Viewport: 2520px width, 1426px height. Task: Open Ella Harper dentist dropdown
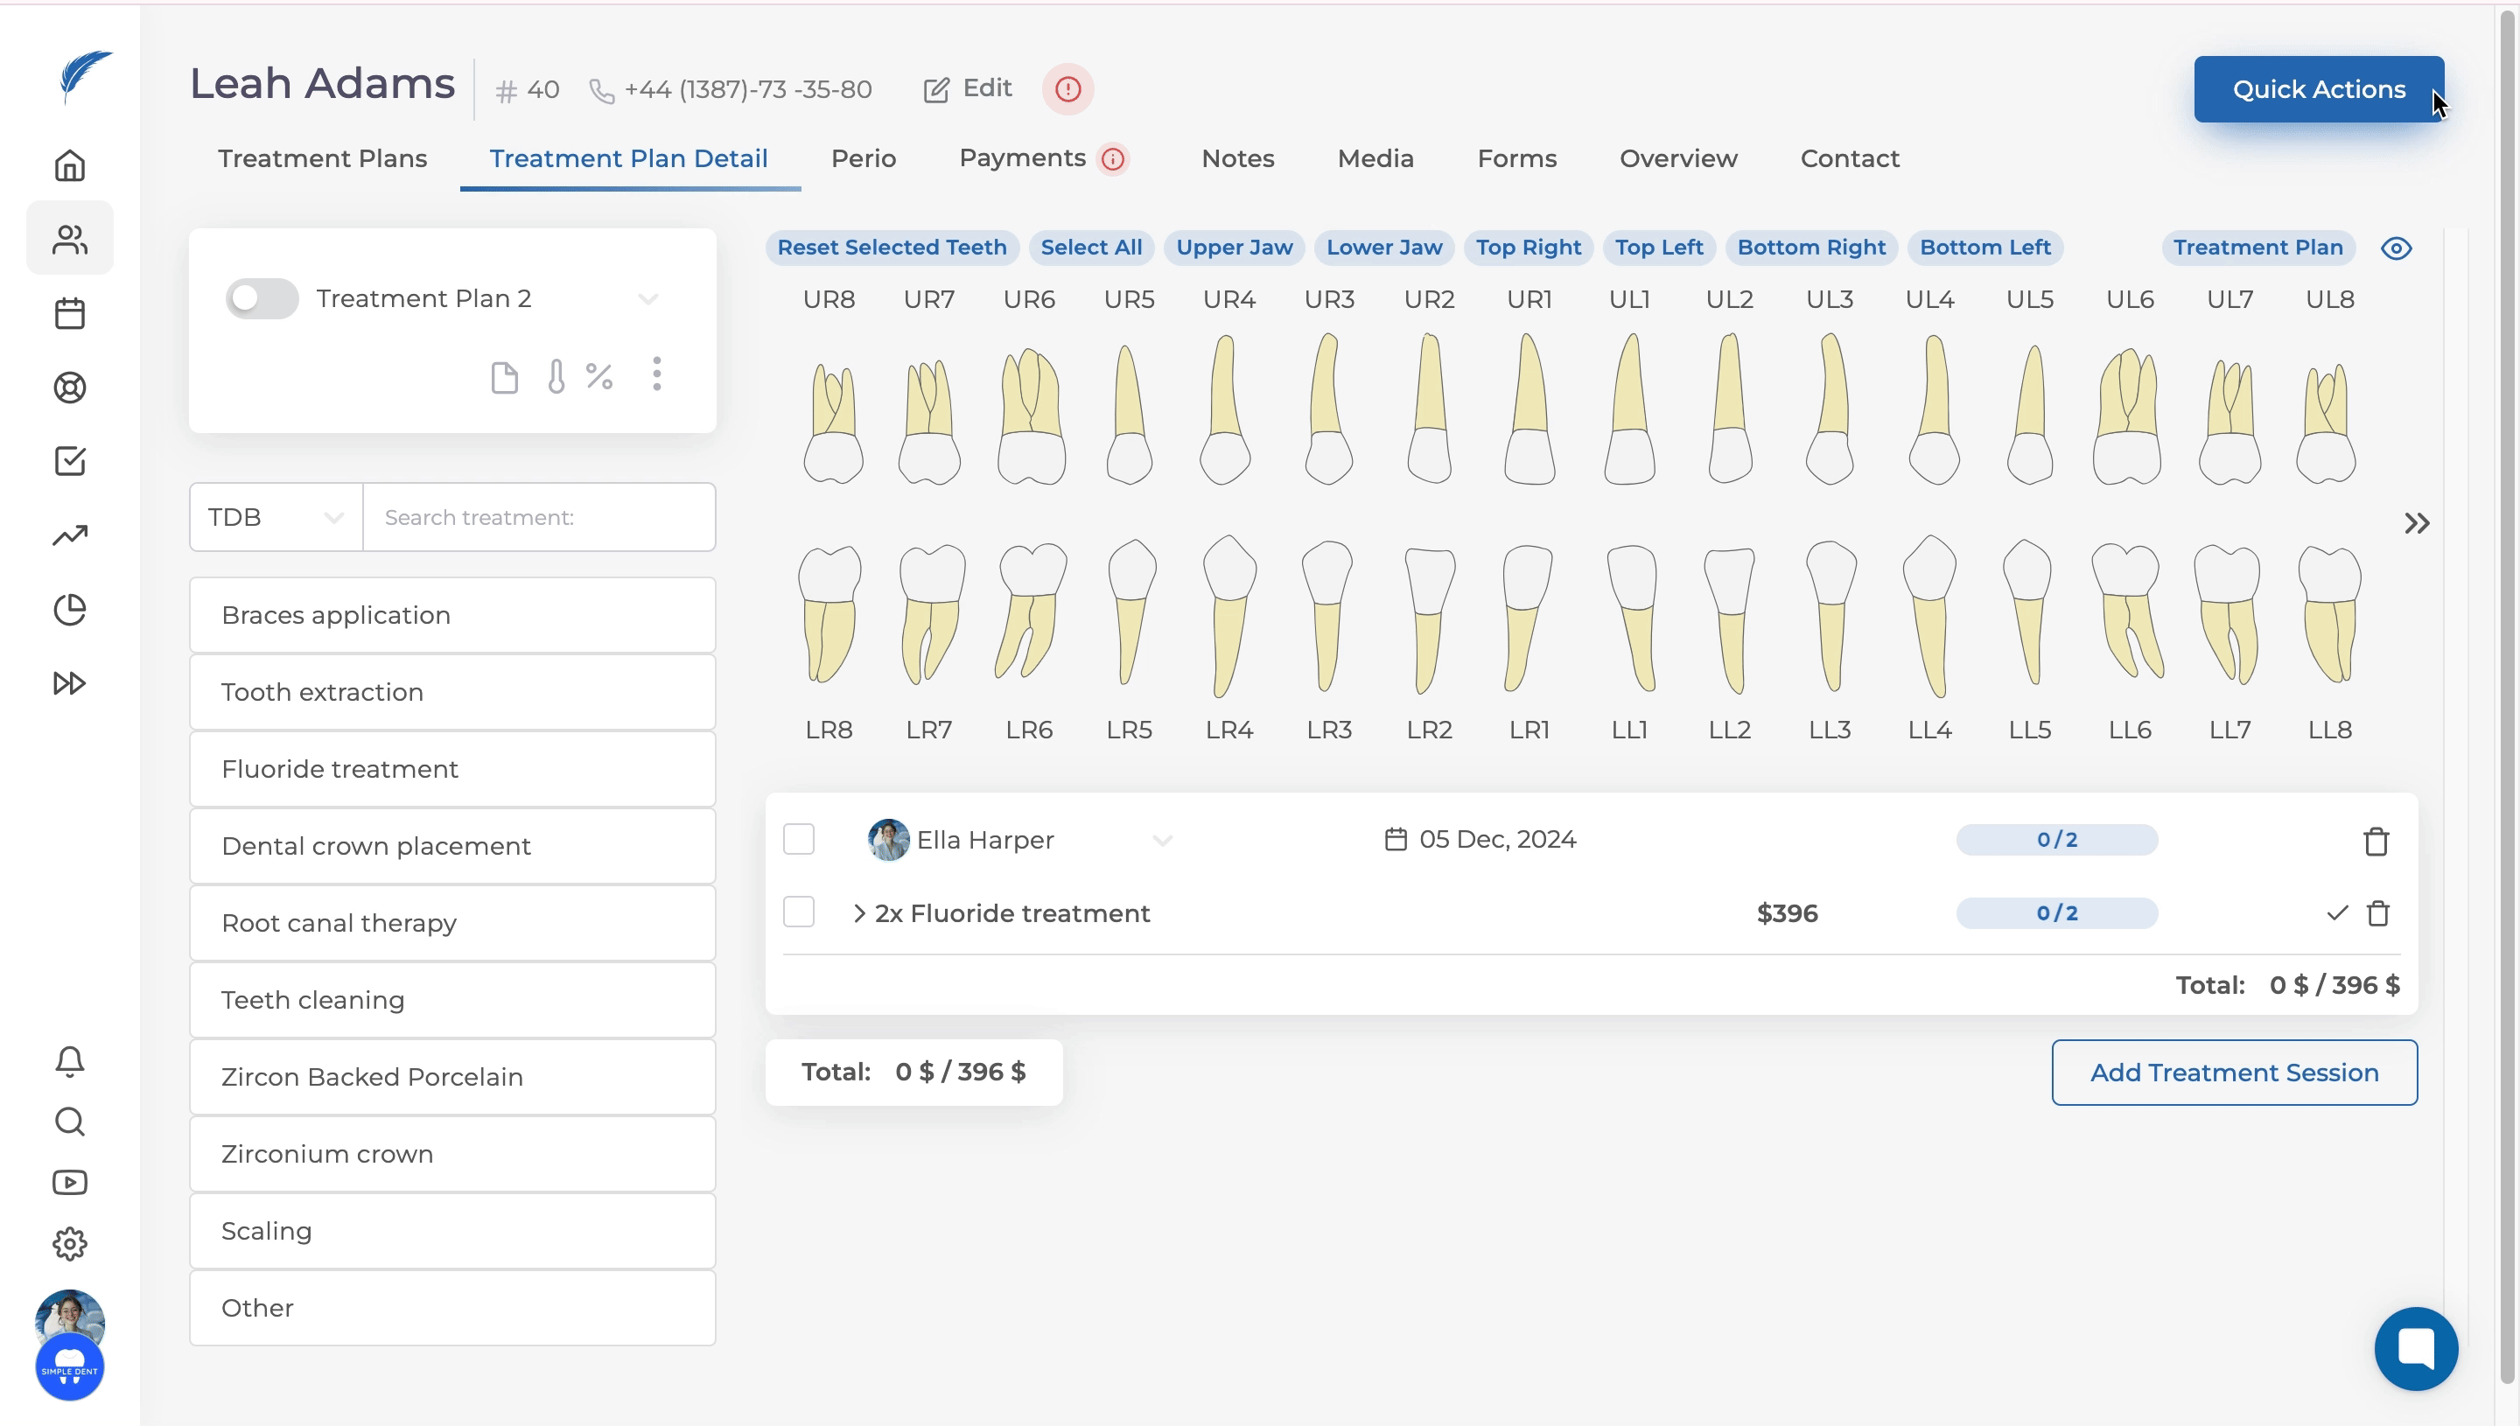(x=1163, y=841)
